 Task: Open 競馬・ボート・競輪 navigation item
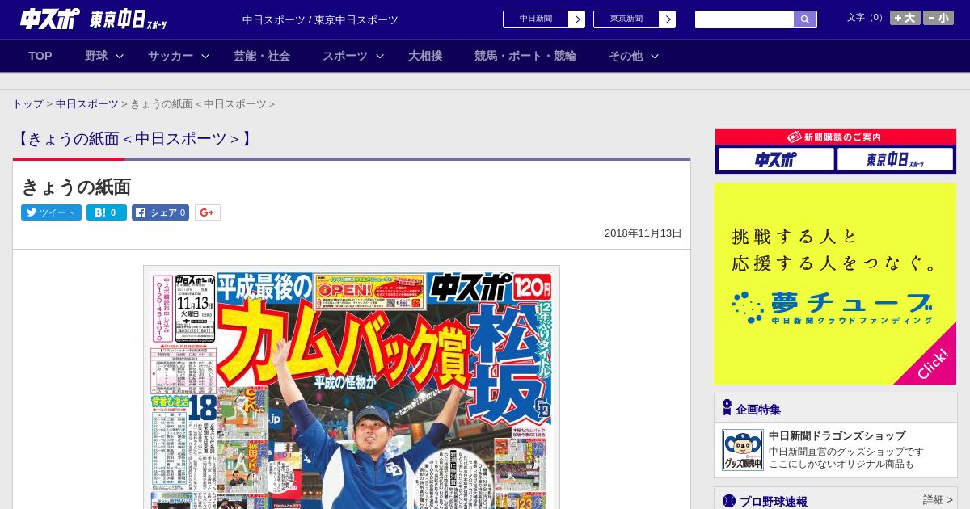point(525,56)
